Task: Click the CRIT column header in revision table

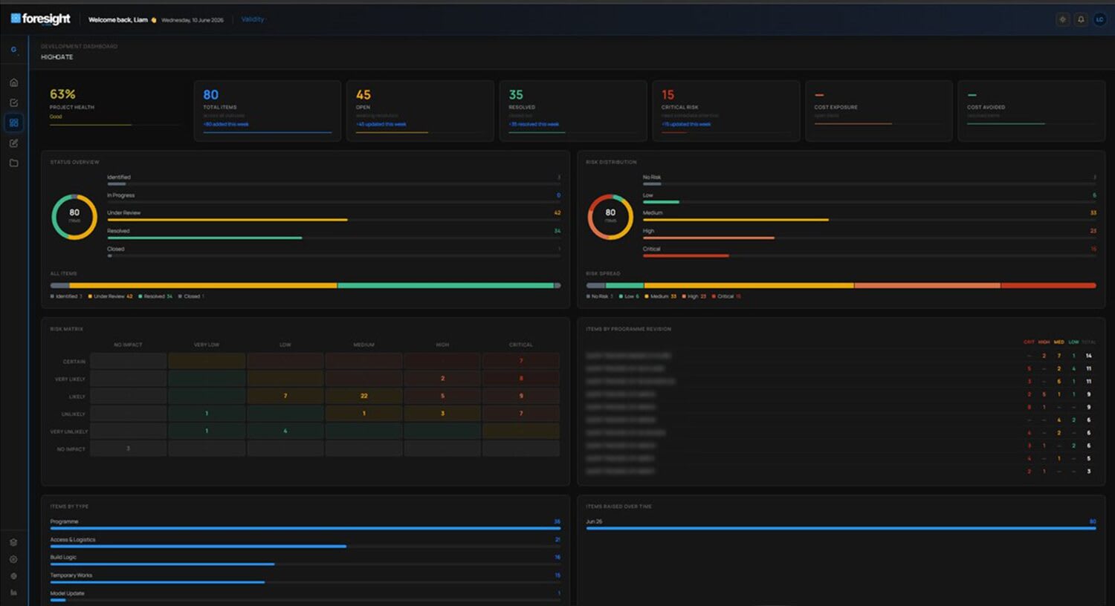Action: tap(1029, 342)
